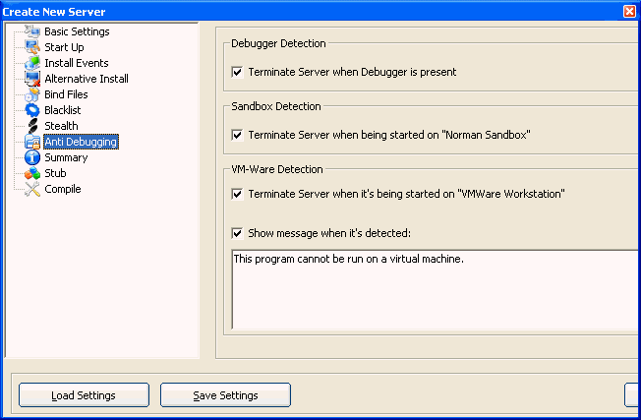Uncheck Show message when it's detected
The width and height of the screenshot is (641, 420).
(237, 233)
